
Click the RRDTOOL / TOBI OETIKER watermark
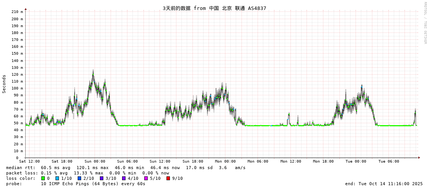[425, 23]
